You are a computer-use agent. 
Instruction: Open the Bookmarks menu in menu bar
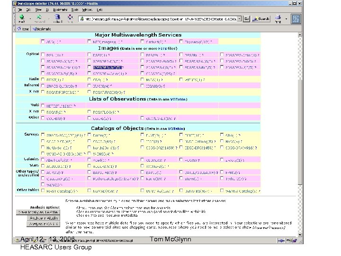coord(60,9)
